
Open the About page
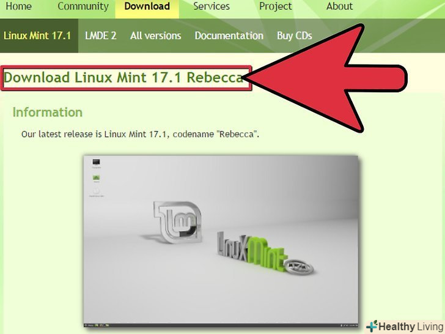pyautogui.click(x=339, y=6)
